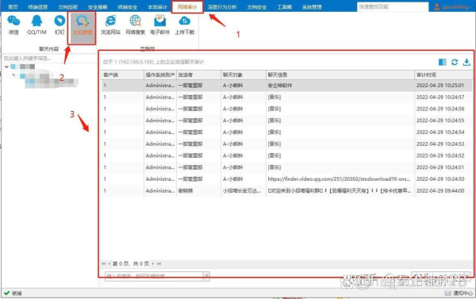Select the row timestamped 2022-04-29 10:25:01
The width and height of the screenshot is (476, 299).
click(x=287, y=86)
